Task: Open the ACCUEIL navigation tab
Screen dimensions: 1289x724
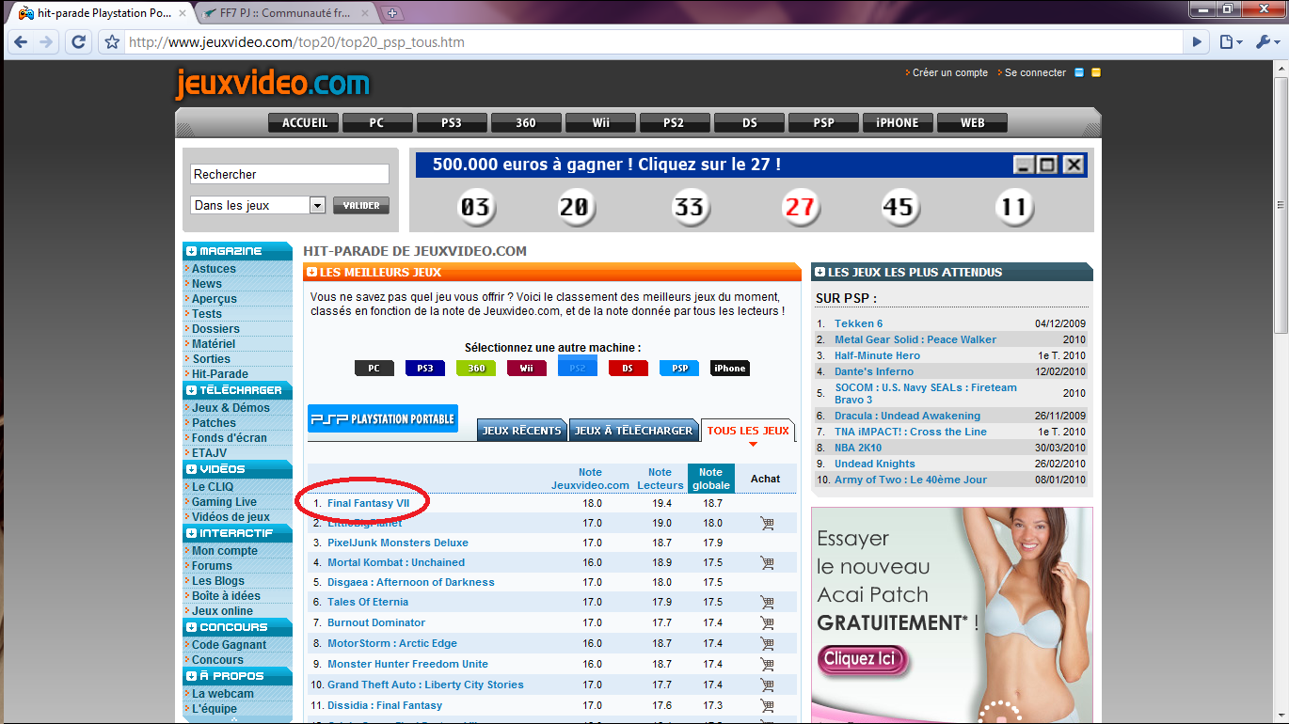Action: pyautogui.click(x=303, y=123)
